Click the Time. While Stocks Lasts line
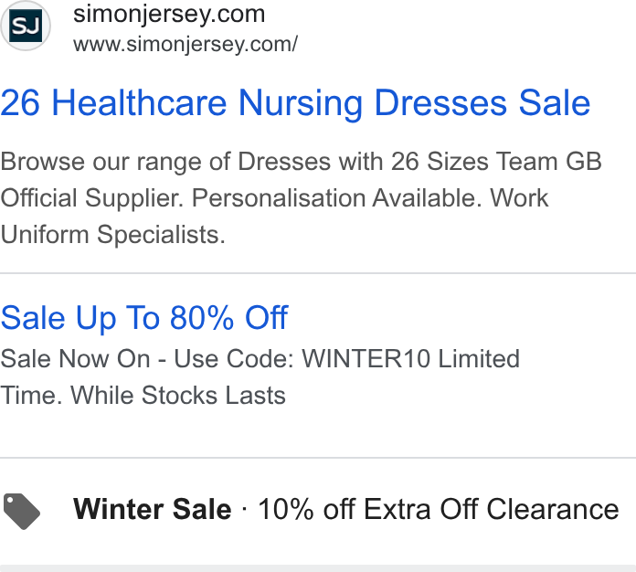 point(143,396)
